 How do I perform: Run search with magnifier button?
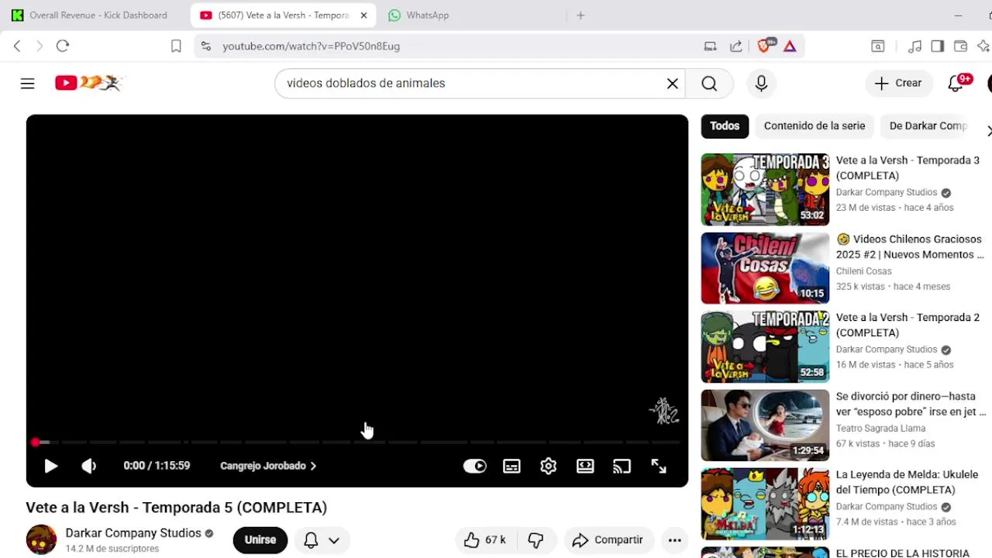click(709, 83)
